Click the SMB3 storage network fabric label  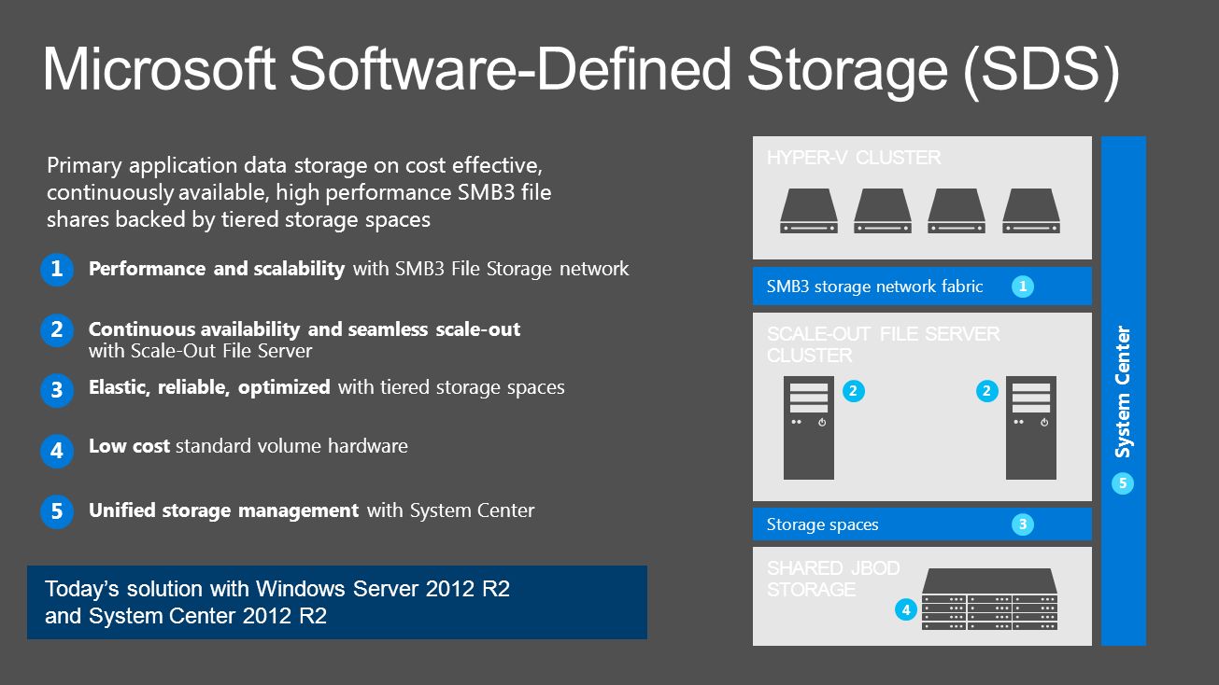[x=874, y=287]
